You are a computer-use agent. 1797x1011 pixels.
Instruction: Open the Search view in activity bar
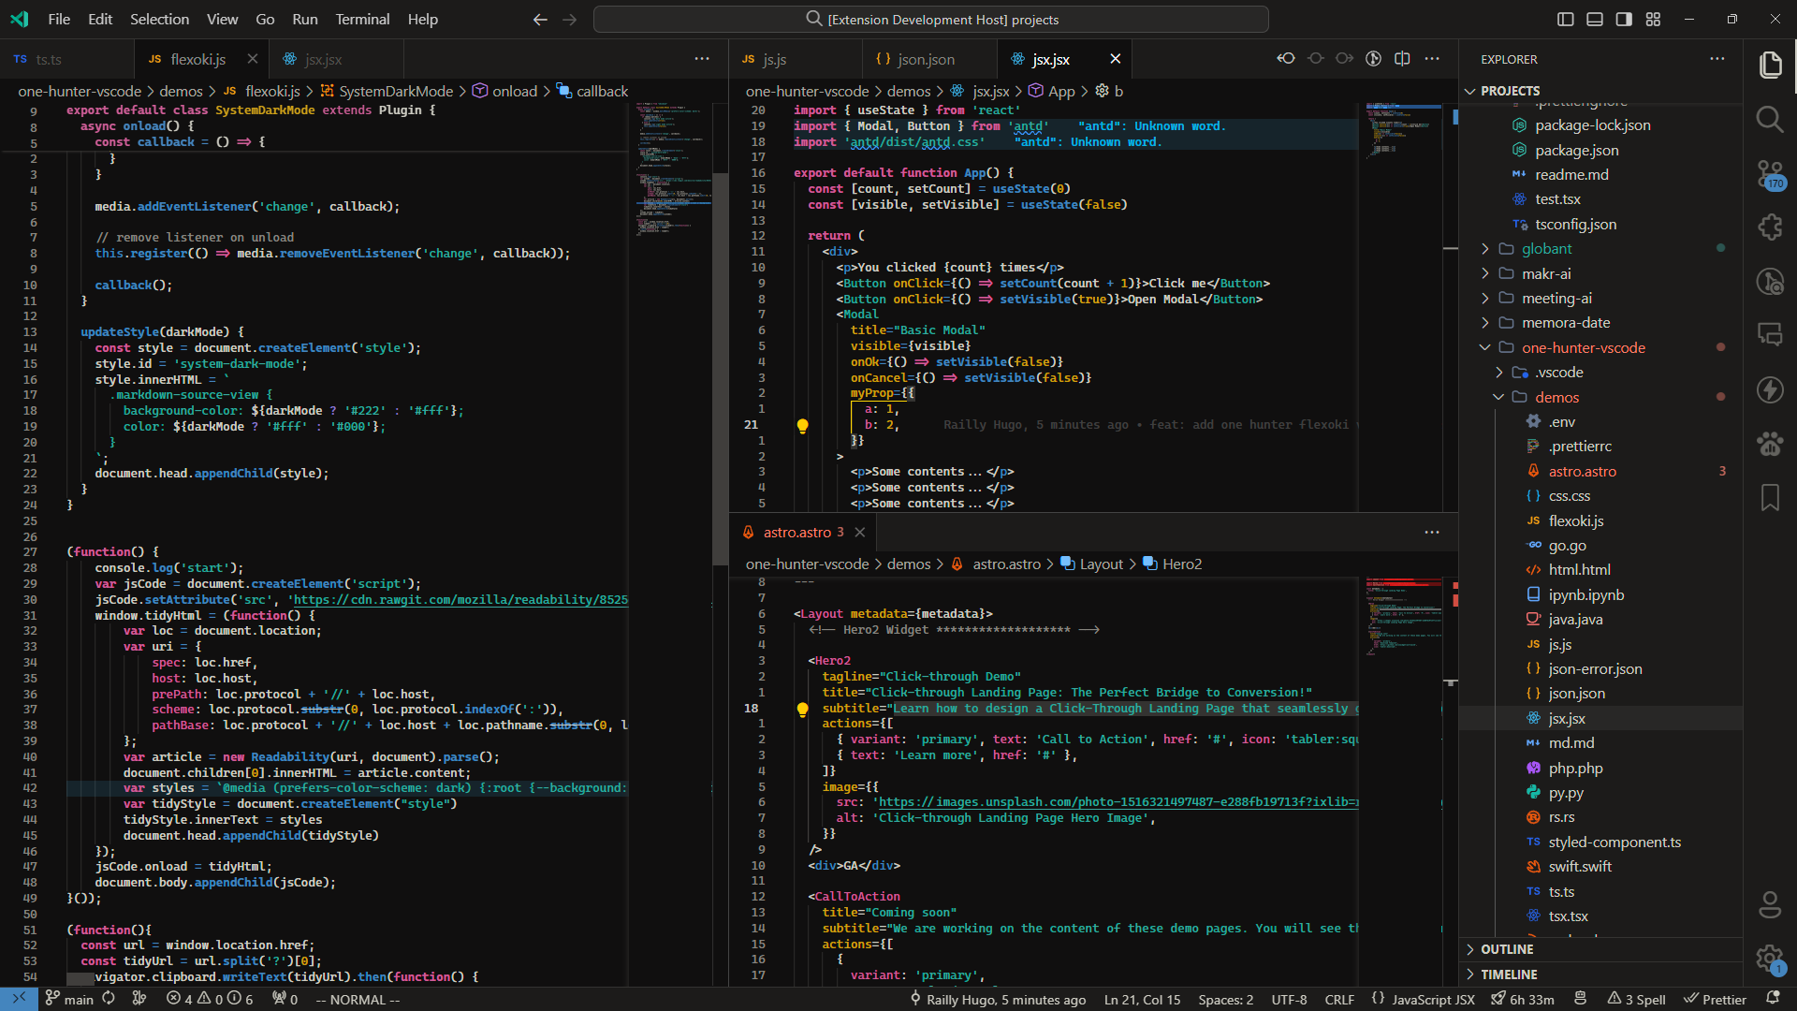coord(1769,119)
